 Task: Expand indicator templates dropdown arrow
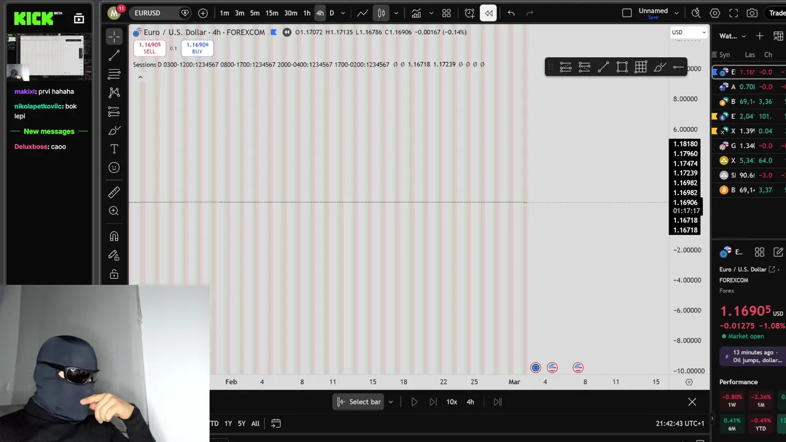point(431,13)
